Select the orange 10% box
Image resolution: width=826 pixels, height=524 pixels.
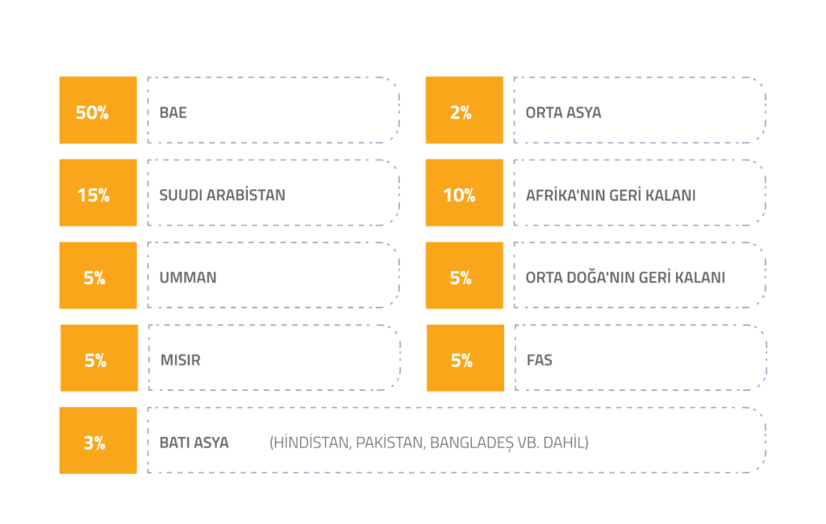(464, 193)
